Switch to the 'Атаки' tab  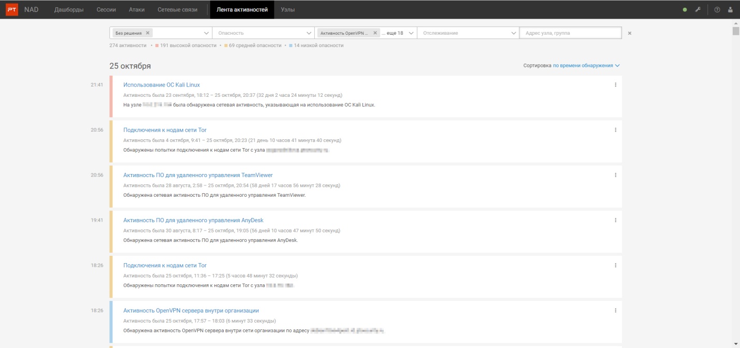click(x=137, y=9)
